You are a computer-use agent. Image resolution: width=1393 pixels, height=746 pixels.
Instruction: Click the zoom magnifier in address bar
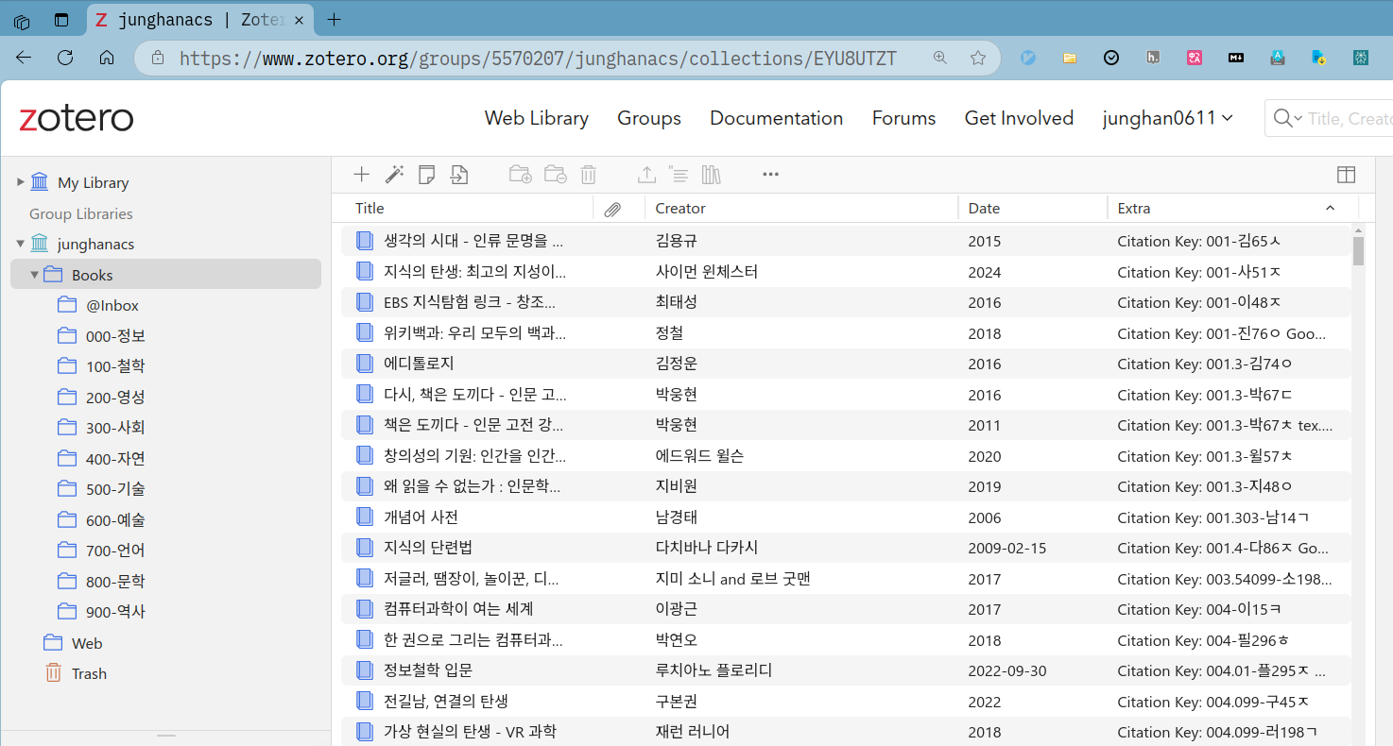pyautogui.click(x=940, y=58)
